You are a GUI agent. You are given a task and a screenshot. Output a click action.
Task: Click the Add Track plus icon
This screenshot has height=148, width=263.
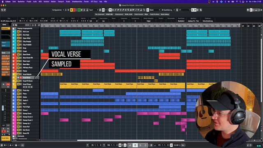tap(14, 25)
